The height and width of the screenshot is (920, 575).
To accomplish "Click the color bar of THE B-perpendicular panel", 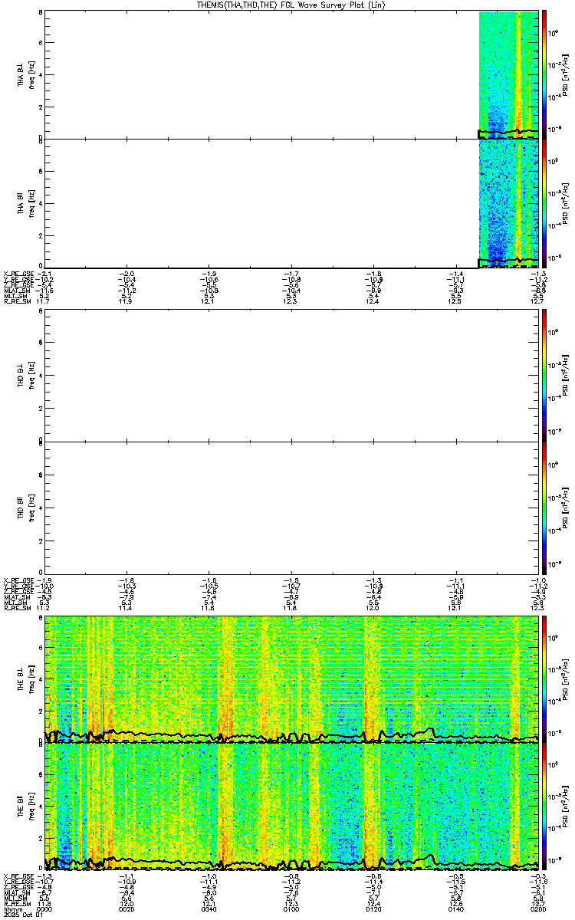I will tap(544, 679).
